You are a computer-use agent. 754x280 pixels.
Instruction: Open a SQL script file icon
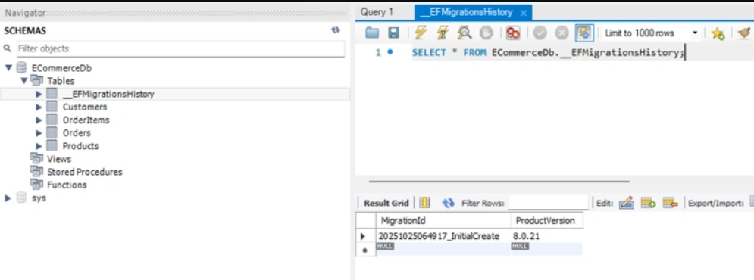[372, 33]
